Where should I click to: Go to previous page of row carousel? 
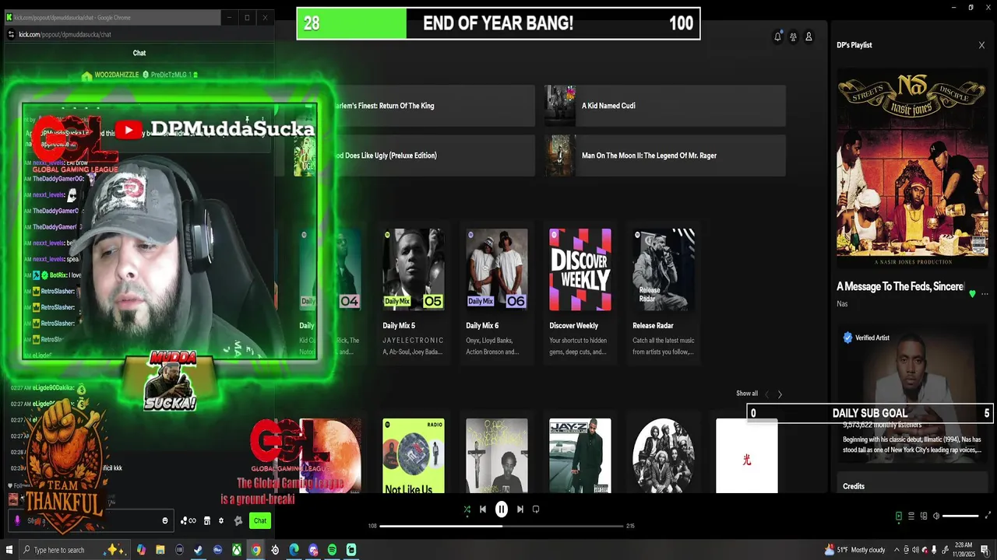click(766, 394)
